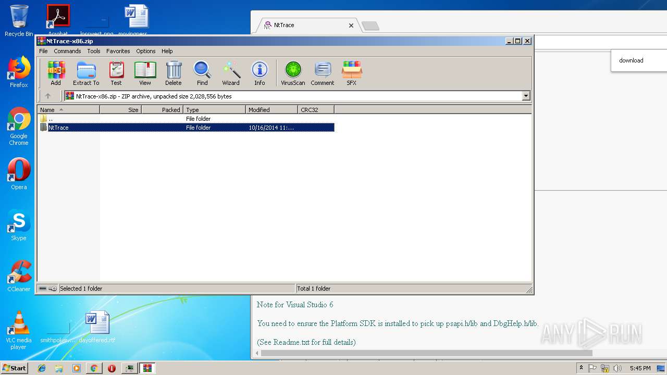Click the SFX toolbar icon

352,73
